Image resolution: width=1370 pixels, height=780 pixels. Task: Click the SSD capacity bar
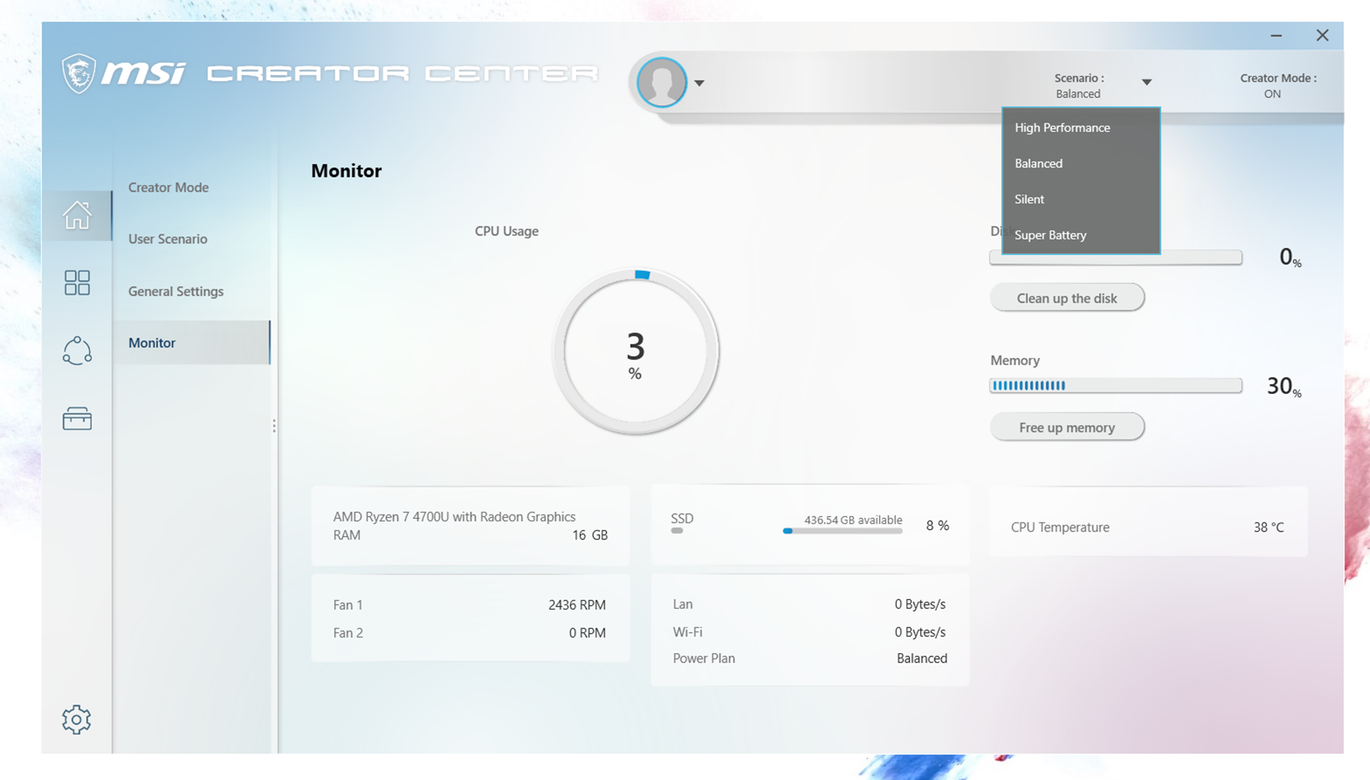[843, 531]
